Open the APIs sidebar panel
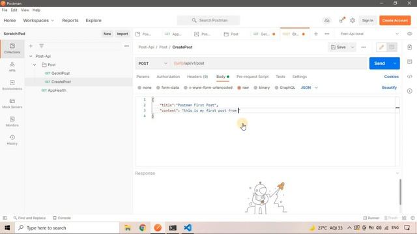417x234 pixels. tap(12, 67)
